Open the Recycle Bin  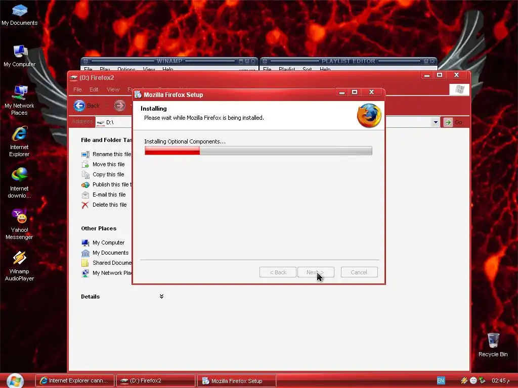tap(493, 345)
